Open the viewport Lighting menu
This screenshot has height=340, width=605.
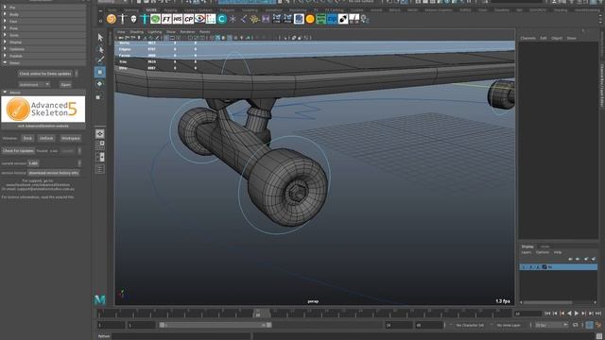[x=154, y=32]
